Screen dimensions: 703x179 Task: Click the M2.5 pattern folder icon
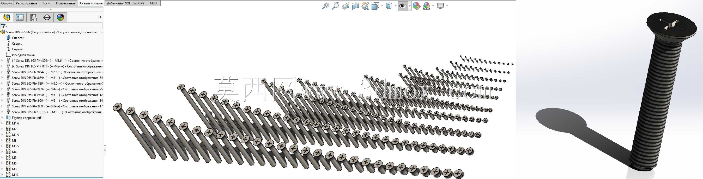(x=8, y=135)
